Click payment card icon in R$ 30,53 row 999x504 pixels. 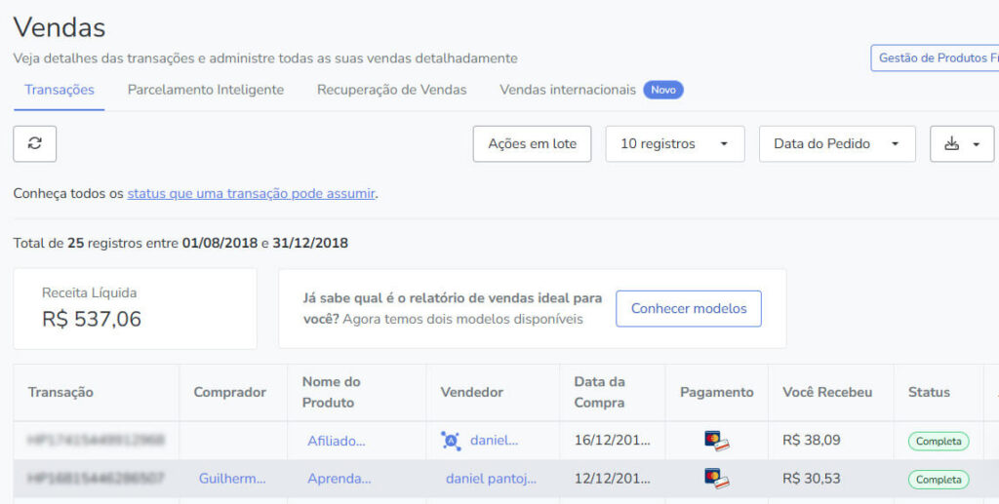click(x=717, y=479)
